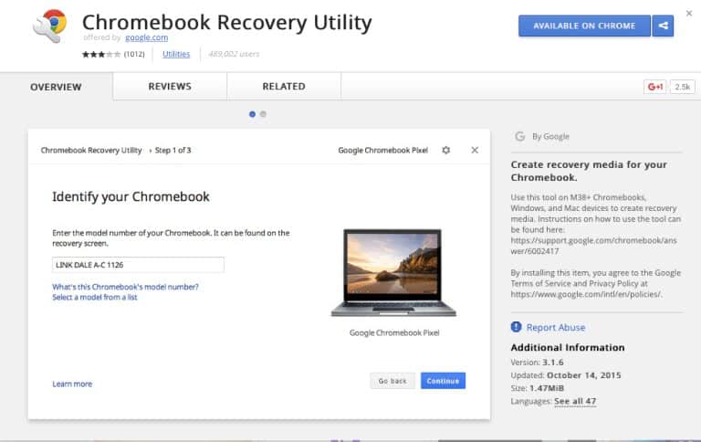Image resolution: width=701 pixels, height=442 pixels.
Task: Click "Select a model from a list"
Action: [x=95, y=297]
